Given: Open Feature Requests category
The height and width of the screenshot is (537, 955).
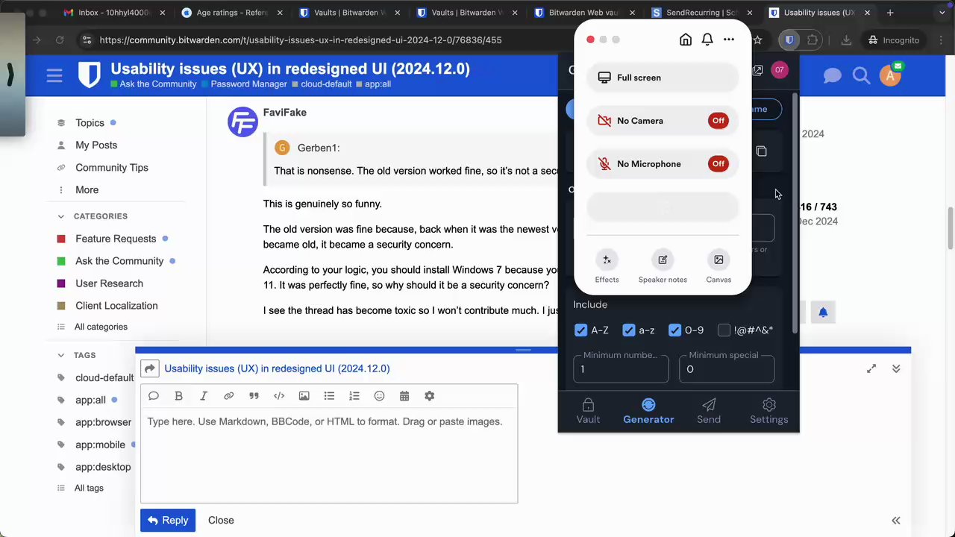Looking at the screenshot, I should pos(116,239).
